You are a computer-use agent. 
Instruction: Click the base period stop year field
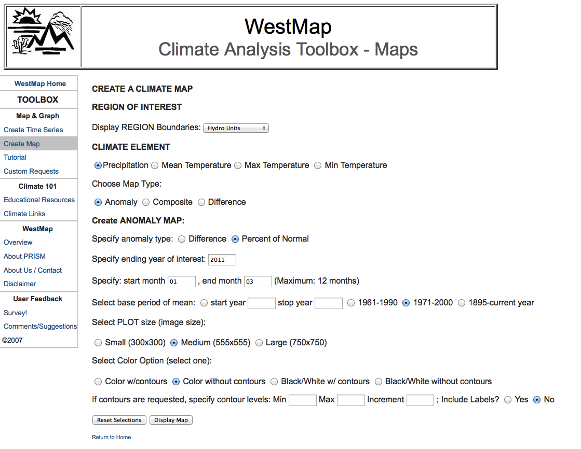(329, 303)
